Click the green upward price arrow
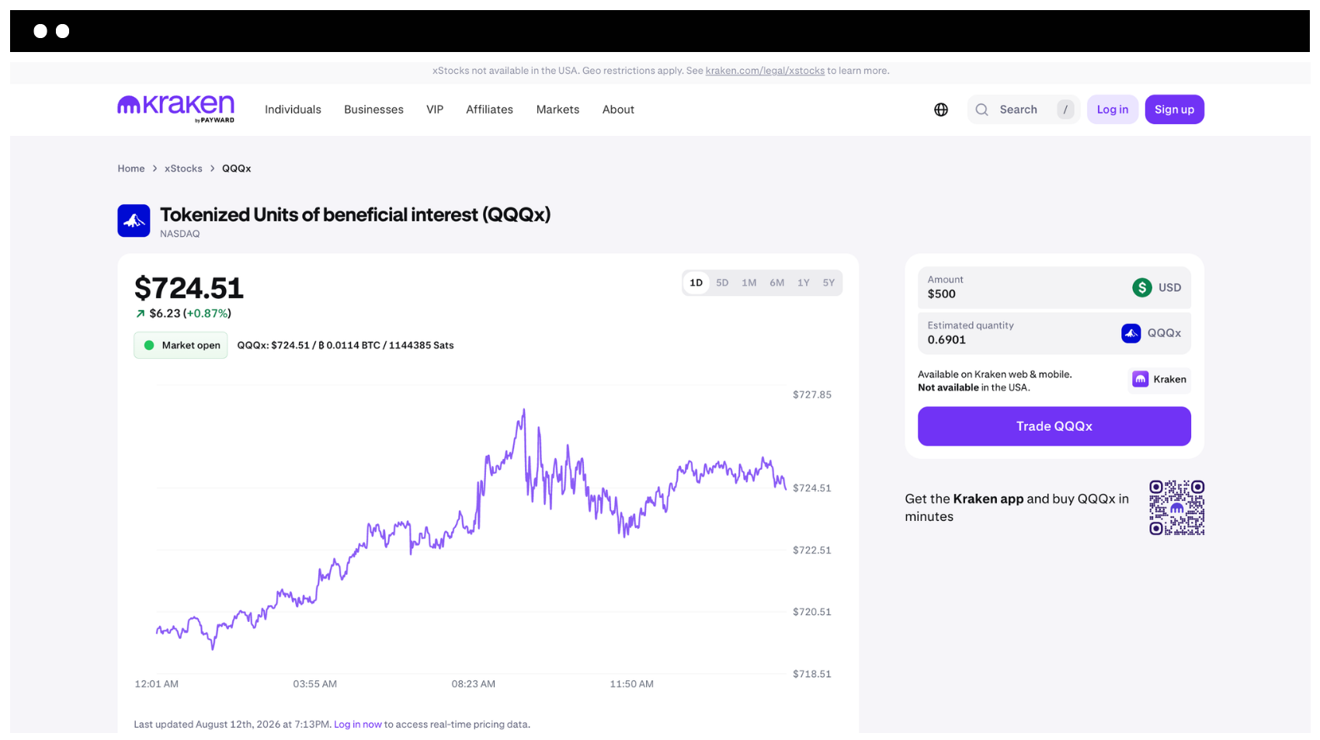Viewport: 1320px width, 740px height. pyautogui.click(x=141, y=314)
